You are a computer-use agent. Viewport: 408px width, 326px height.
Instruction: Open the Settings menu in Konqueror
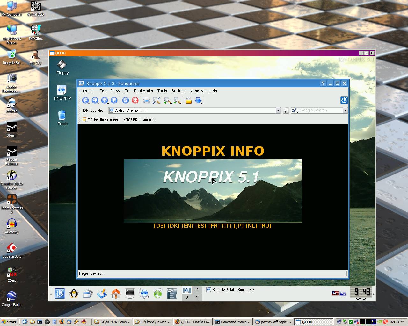(x=178, y=91)
